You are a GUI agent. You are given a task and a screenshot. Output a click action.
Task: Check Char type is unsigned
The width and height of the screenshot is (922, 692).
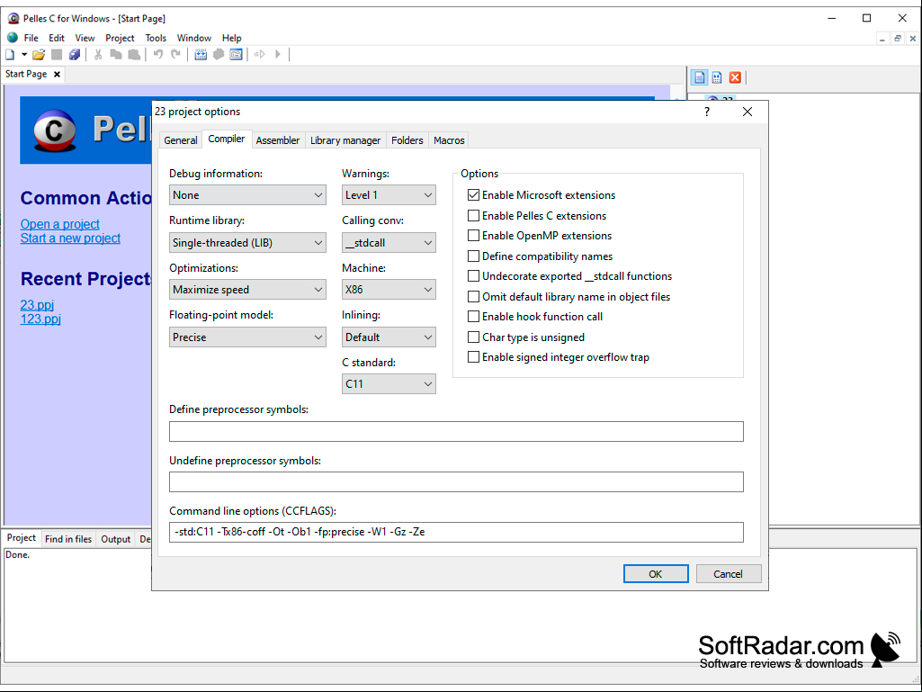point(473,337)
